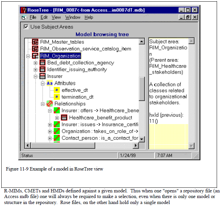Close the inner document window
This screenshot has width=221, height=206.
[x=195, y=17]
